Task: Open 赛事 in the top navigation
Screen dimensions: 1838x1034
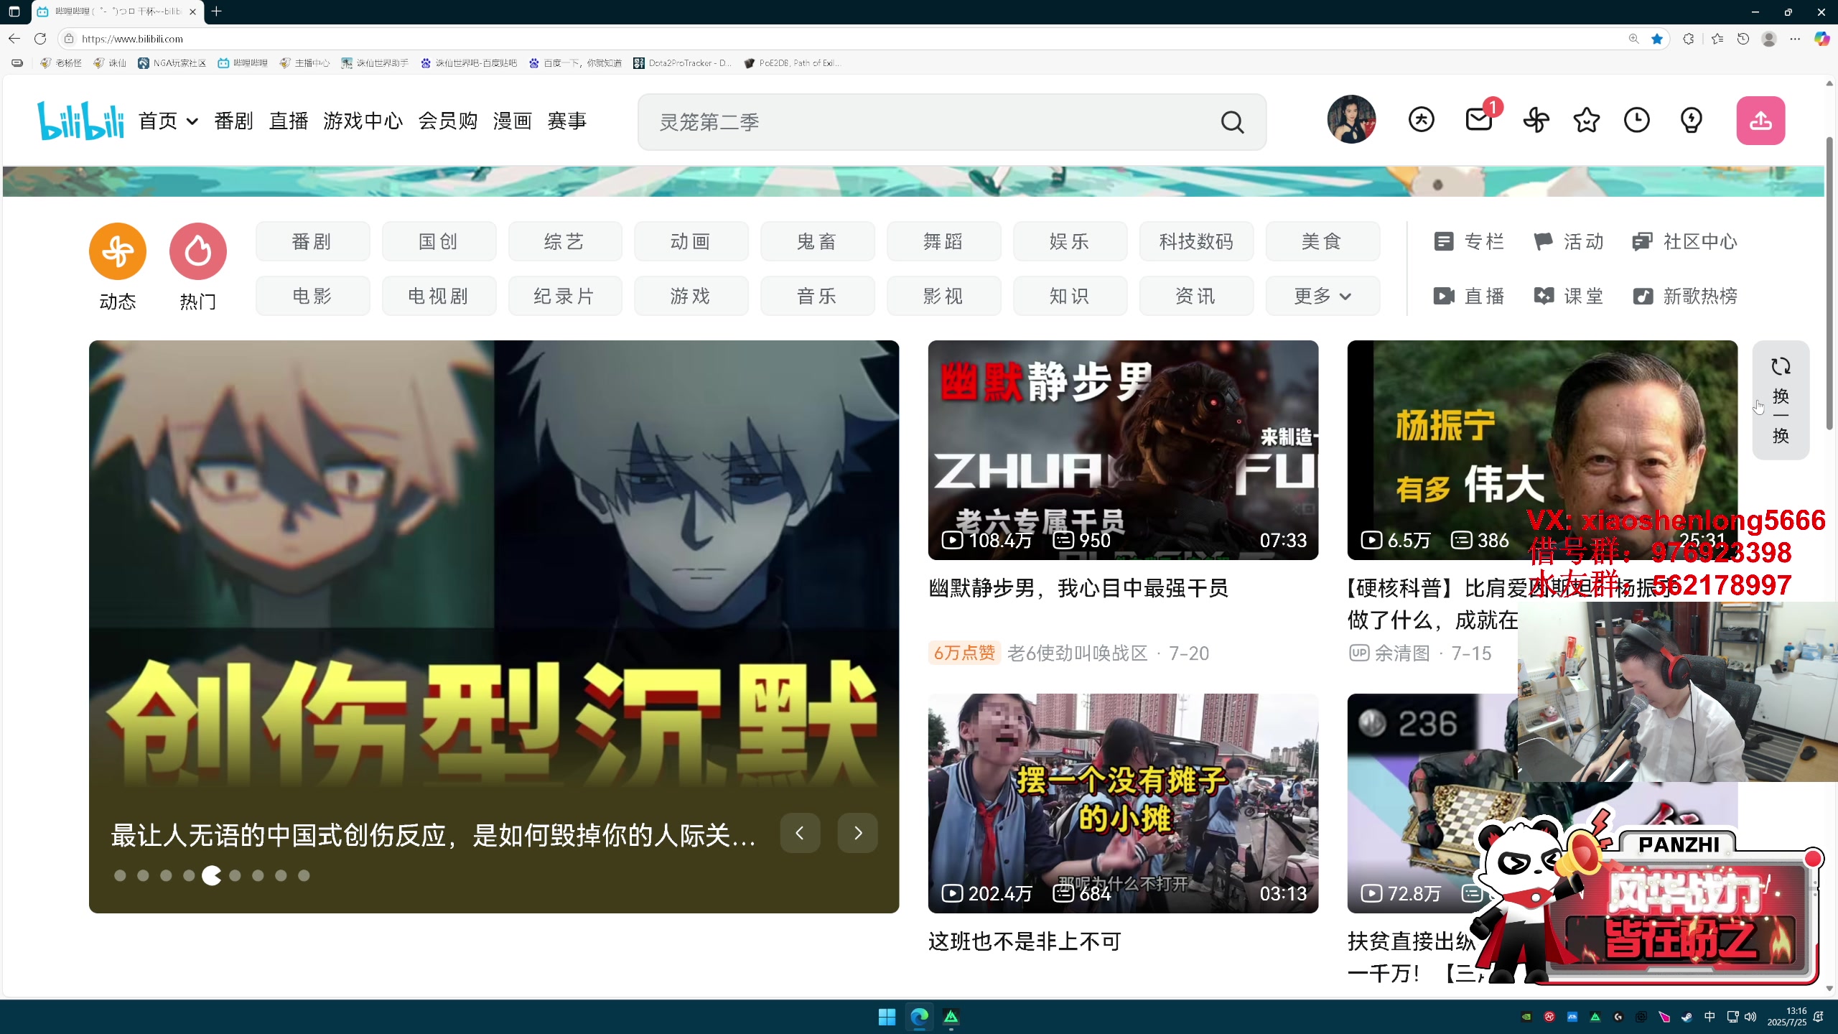Action: point(567,121)
